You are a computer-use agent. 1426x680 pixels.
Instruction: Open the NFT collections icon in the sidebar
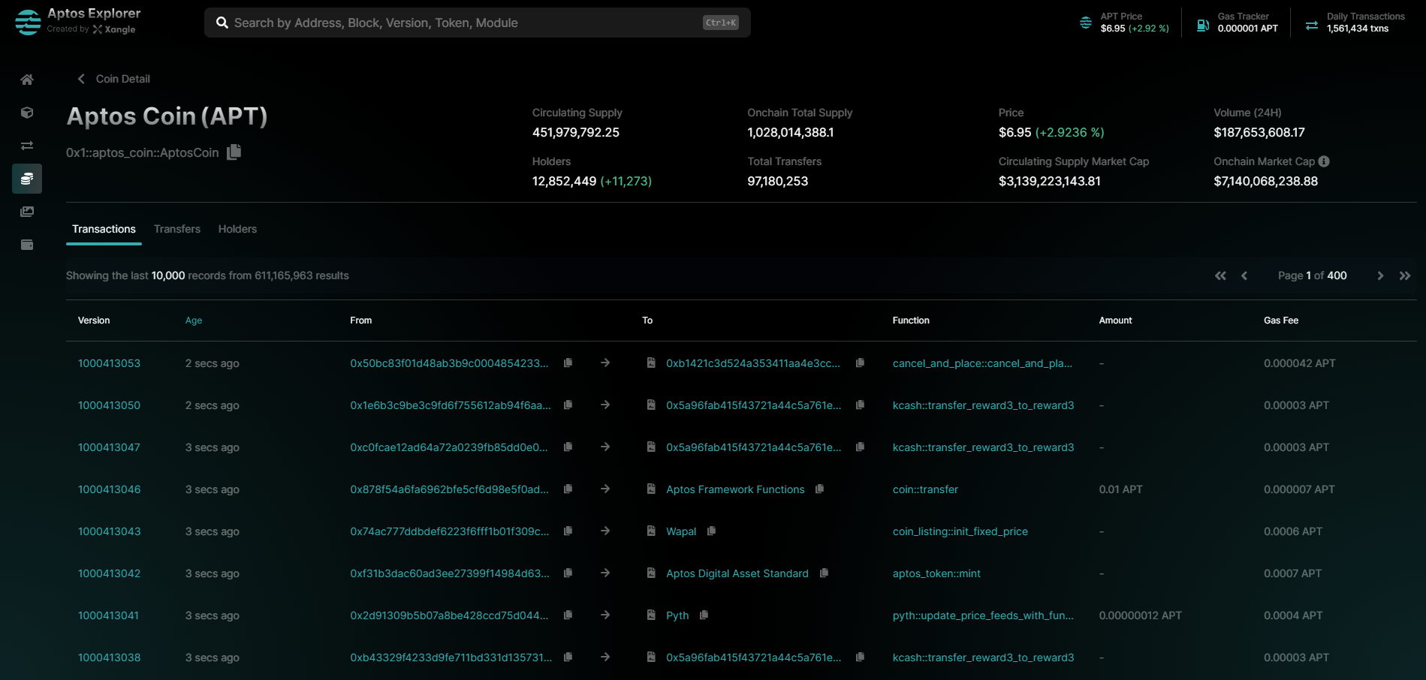tap(27, 212)
